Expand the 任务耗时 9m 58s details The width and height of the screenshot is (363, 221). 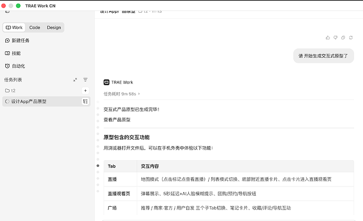tap(122, 94)
